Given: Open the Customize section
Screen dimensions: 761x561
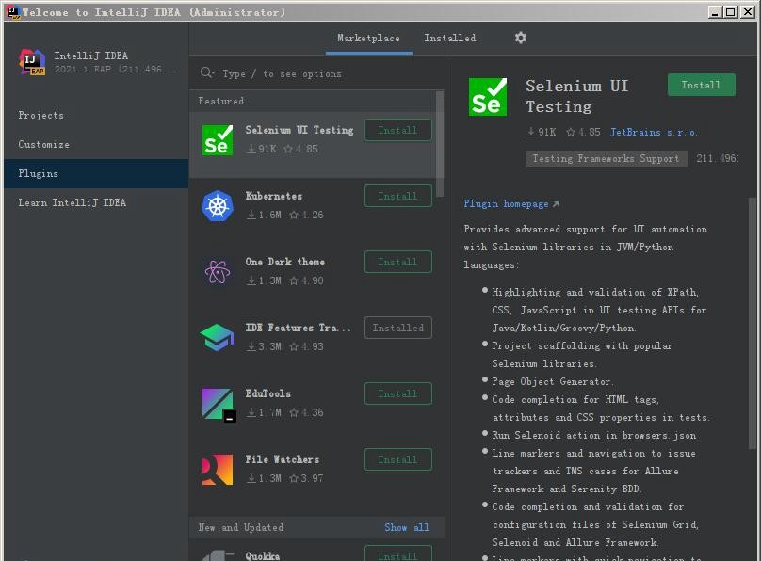Looking at the screenshot, I should coord(96,144).
